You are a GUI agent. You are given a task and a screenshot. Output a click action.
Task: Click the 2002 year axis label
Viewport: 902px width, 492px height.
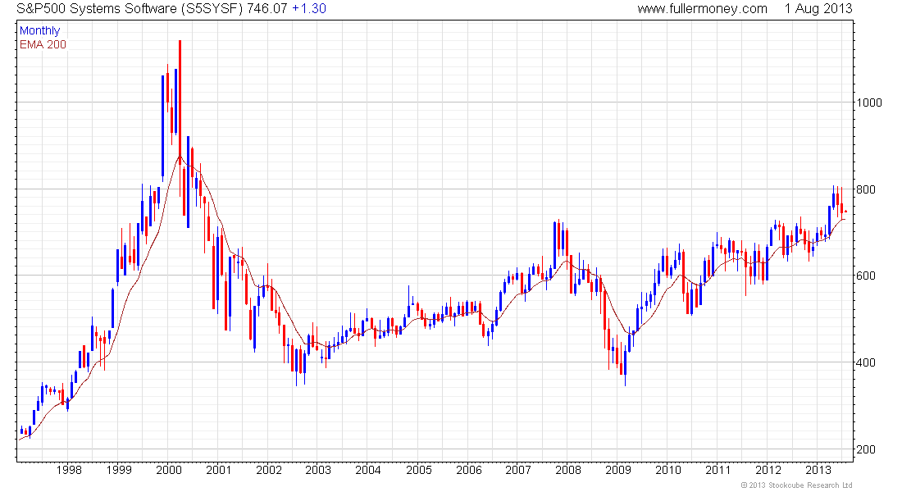pyautogui.click(x=269, y=470)
